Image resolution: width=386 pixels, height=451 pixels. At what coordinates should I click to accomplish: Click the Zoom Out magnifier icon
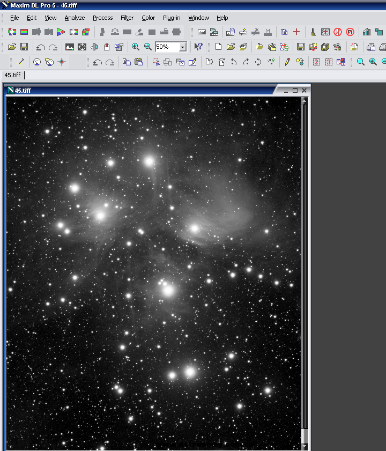click(x=147, y=47)
